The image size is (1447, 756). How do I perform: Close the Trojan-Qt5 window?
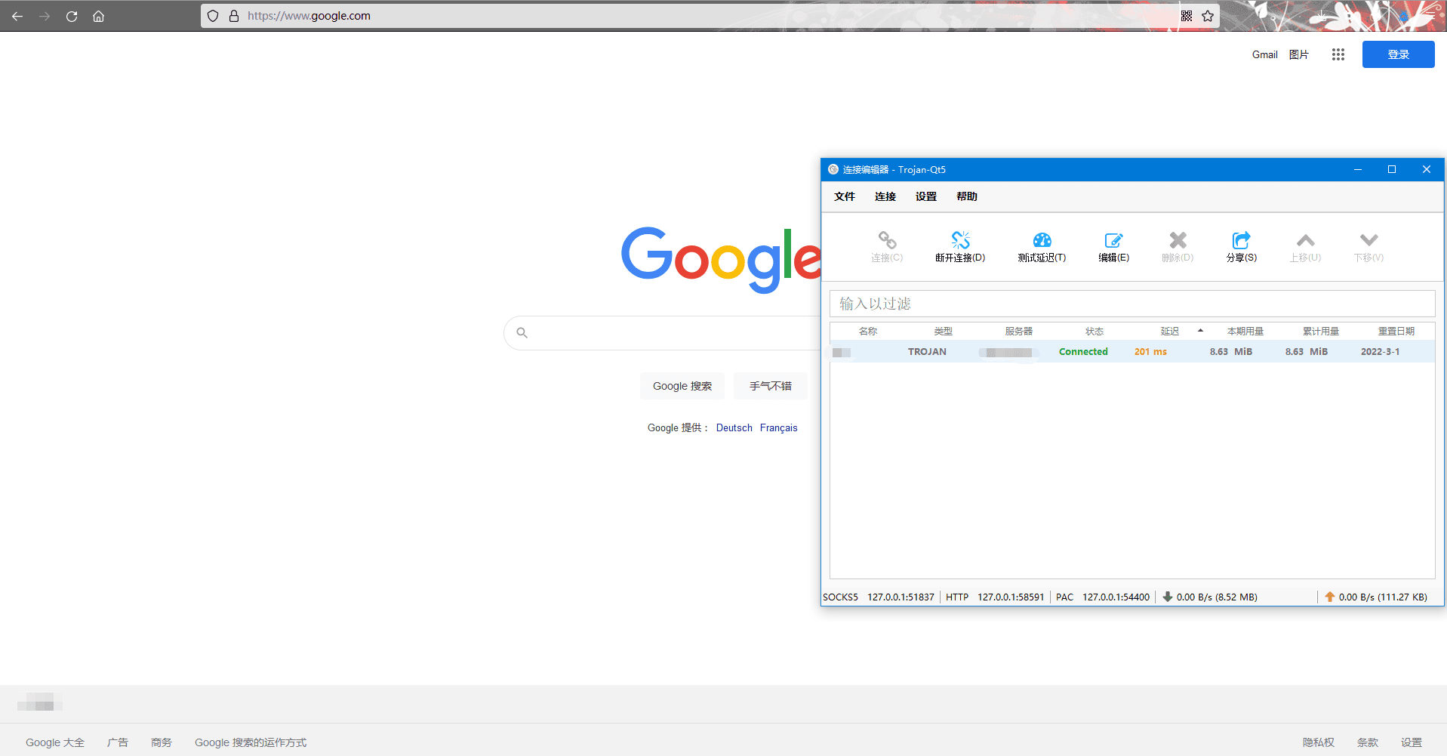1427,169
